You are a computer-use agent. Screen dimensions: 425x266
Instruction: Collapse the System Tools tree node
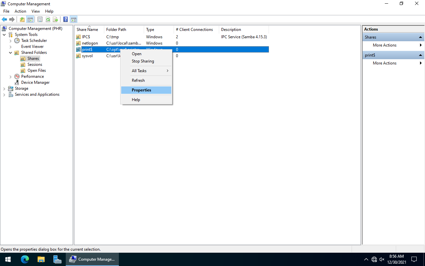click(x=4, y=35)
